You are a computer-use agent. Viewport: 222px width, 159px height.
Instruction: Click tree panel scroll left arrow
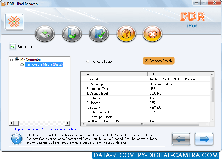(11, 123)
